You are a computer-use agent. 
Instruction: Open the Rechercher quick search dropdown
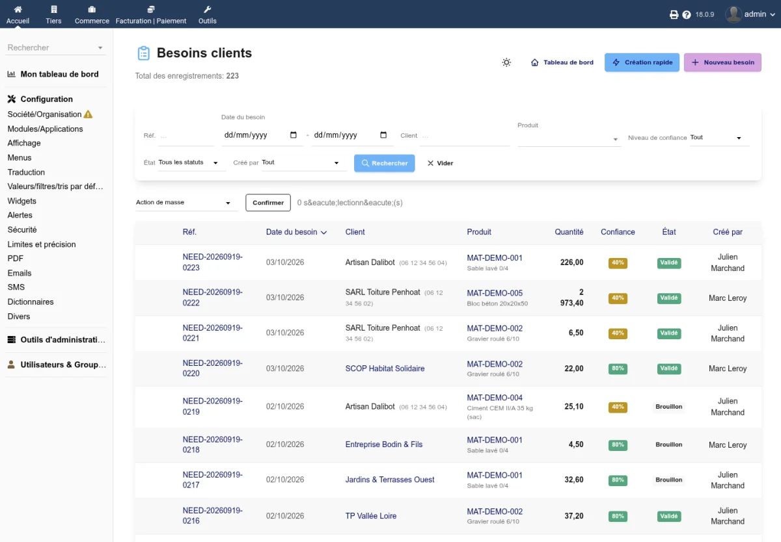tap(55, 47)
